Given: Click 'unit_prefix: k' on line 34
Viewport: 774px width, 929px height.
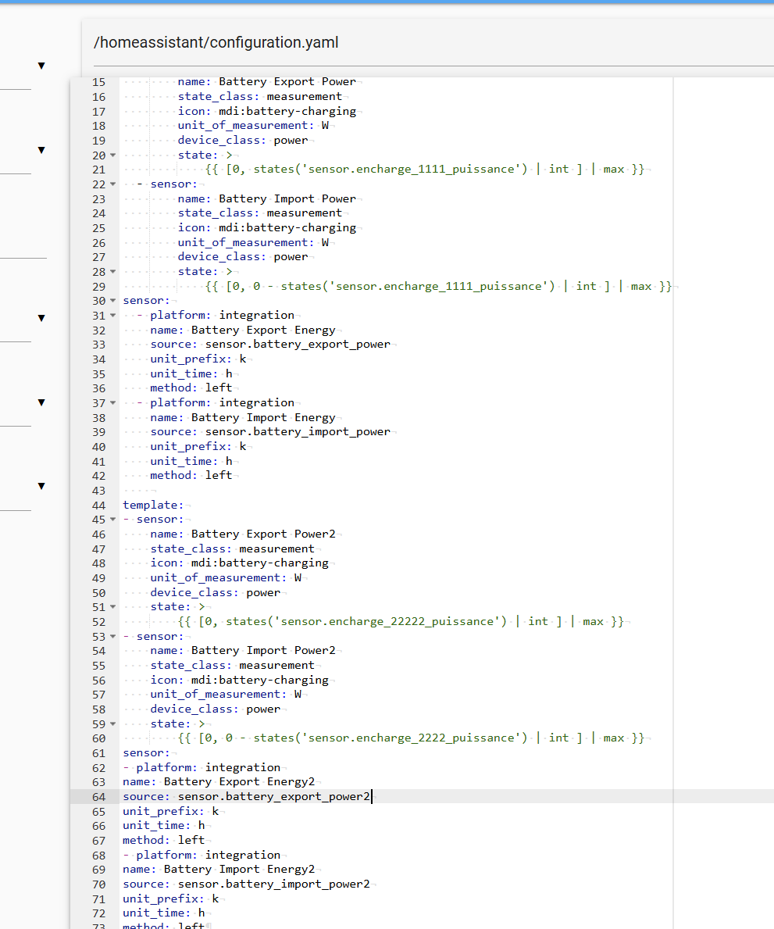Looking at the screenshot, I should 198,359.
